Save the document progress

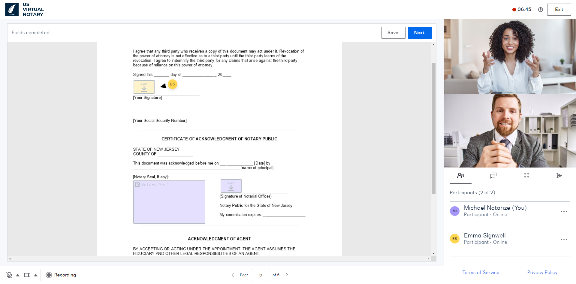[x=393, y=32]
